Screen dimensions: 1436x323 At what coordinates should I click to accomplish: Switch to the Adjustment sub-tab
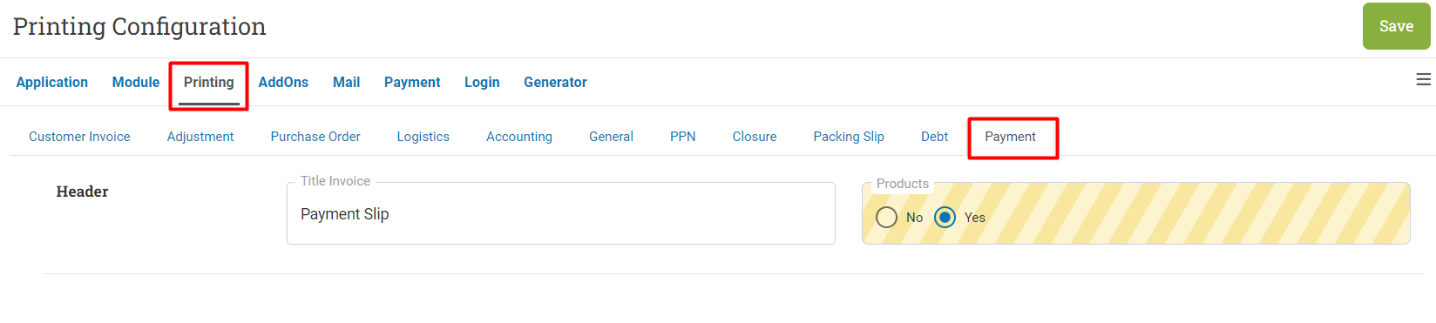[200, 137]
